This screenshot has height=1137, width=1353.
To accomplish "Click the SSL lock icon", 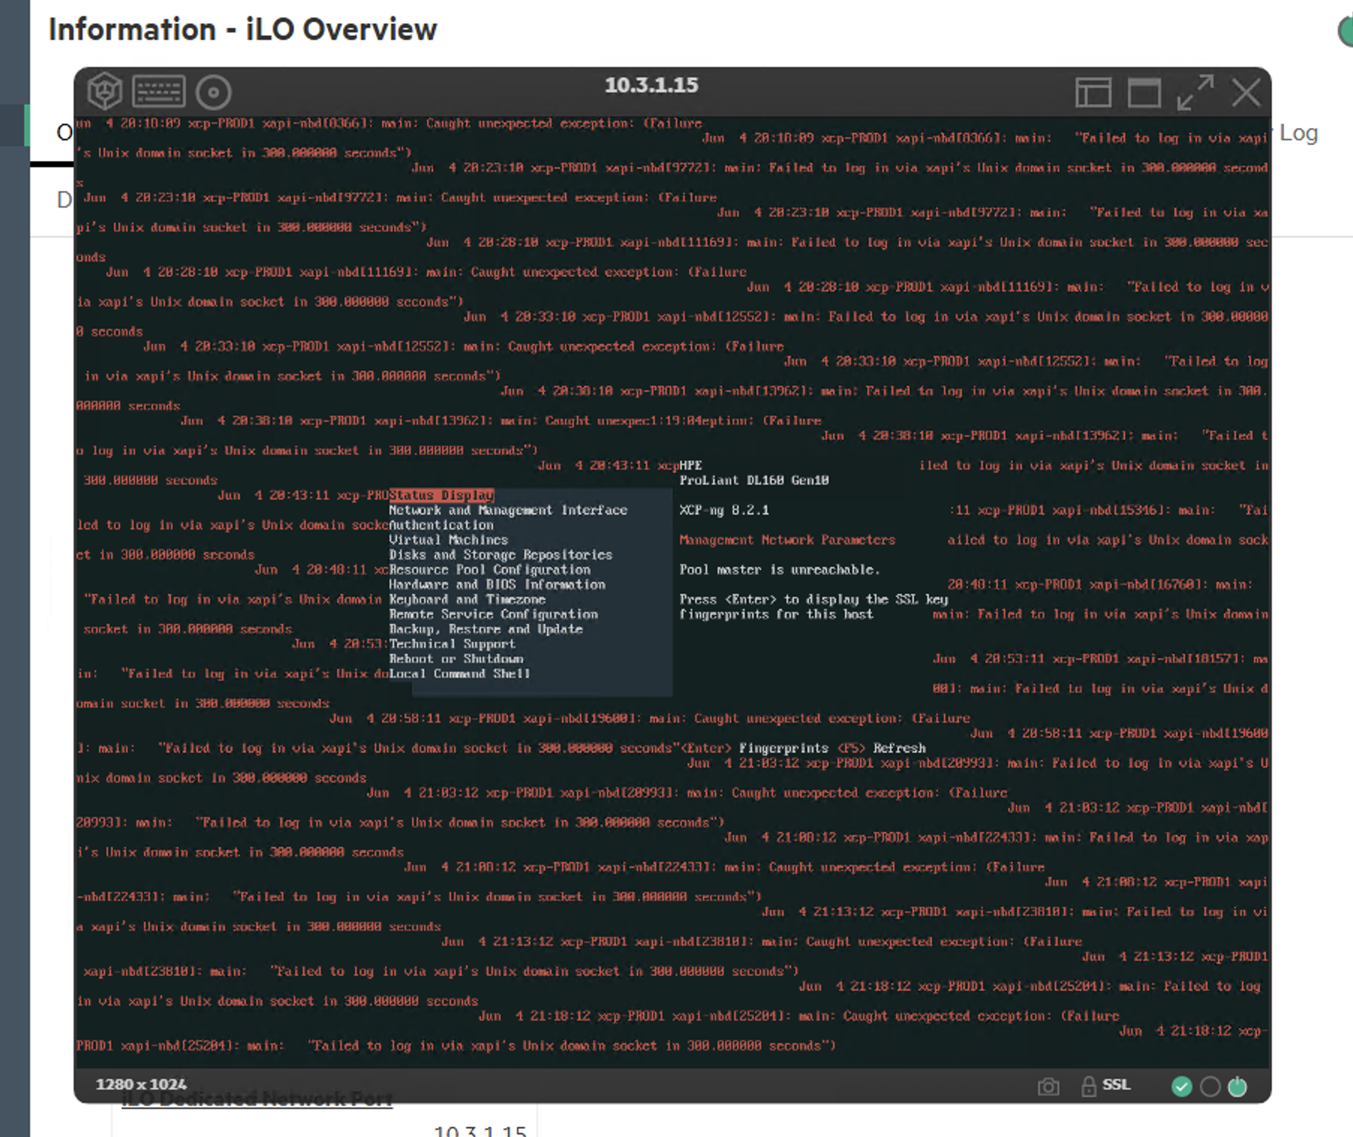I will 1089,1086.
